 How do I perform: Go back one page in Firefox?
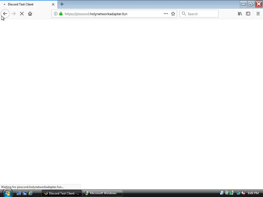coord(5,14)
